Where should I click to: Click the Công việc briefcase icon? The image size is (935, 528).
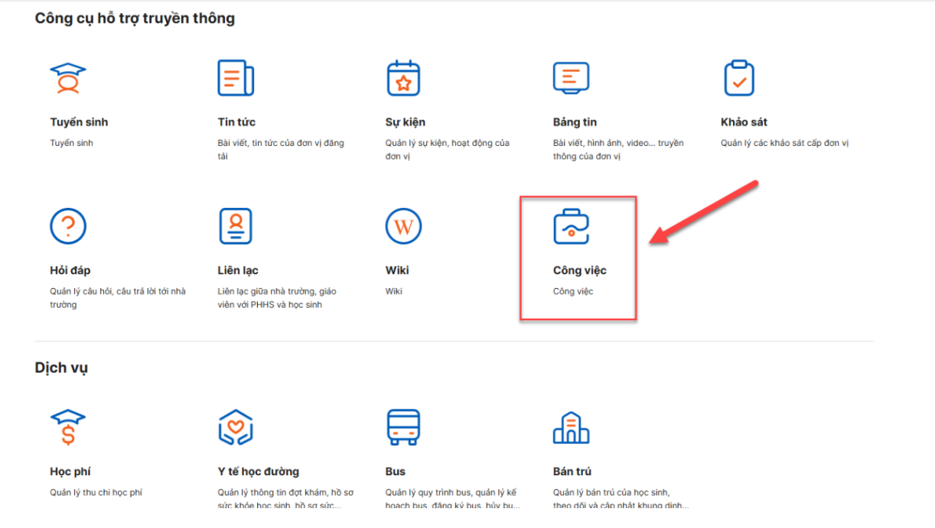point(571,226)
